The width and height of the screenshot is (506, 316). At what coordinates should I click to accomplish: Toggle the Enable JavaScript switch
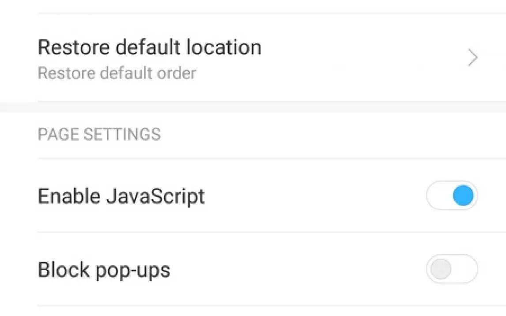(452, 196)
